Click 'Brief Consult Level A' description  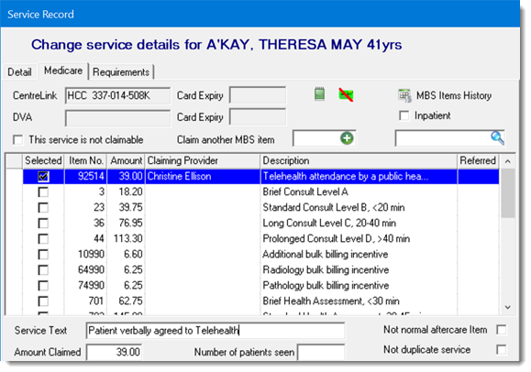[305, 191]
